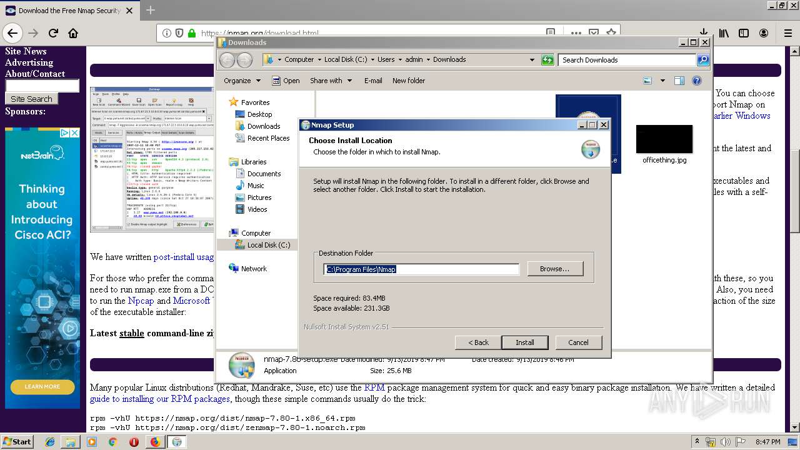Close the Nmap download tab
The width and height of the screenshot is (800, 450).
coord(129,11)
